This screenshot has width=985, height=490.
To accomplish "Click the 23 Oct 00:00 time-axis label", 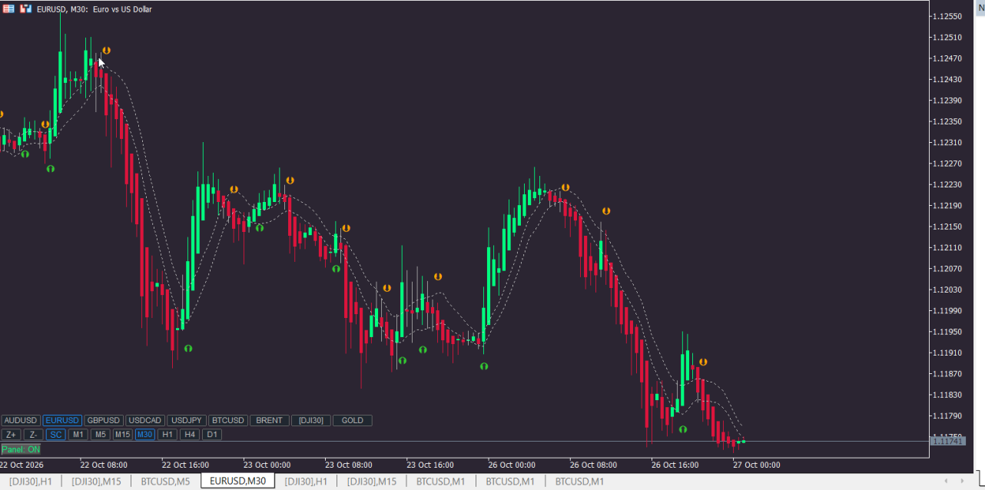I will [x=267, y=465].
